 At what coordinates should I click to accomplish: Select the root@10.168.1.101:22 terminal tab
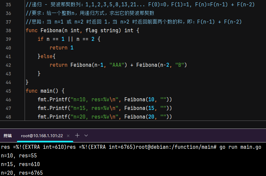(x=42, y=136)
